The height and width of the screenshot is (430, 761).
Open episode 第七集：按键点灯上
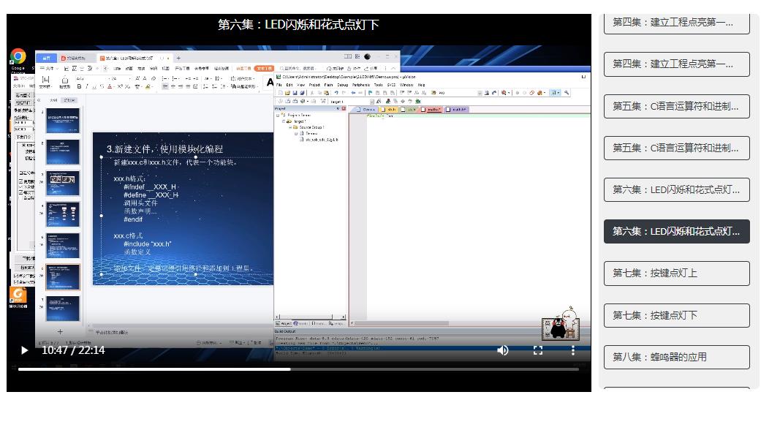676,274
